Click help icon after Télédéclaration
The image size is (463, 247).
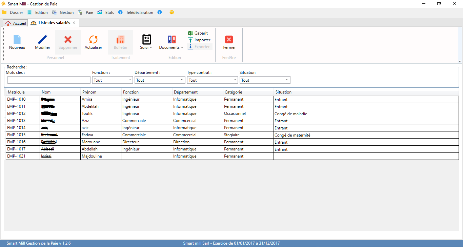(x=160, y=12)
